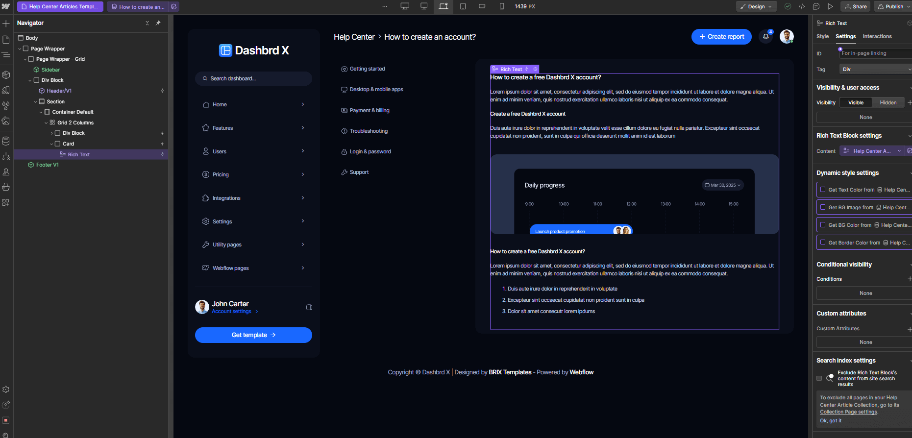
Task: Click Ok, got it in search notice
Action: [x=831, y=421]
